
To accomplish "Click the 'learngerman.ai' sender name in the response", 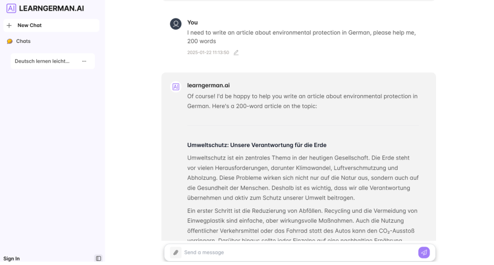I will click(208, 85).
